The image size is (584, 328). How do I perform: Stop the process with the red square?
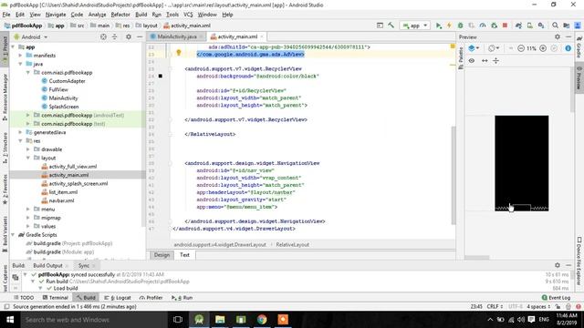click(x=505, y=26)
